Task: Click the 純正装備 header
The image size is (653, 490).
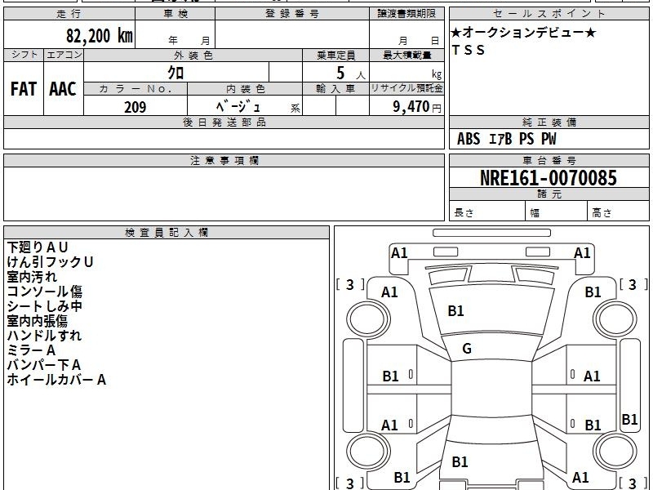Action: point(549,122)
